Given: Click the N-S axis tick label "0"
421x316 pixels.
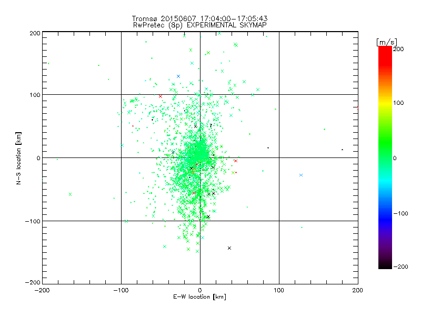Looking at the screenshot, I should click(x=38, y=159).
